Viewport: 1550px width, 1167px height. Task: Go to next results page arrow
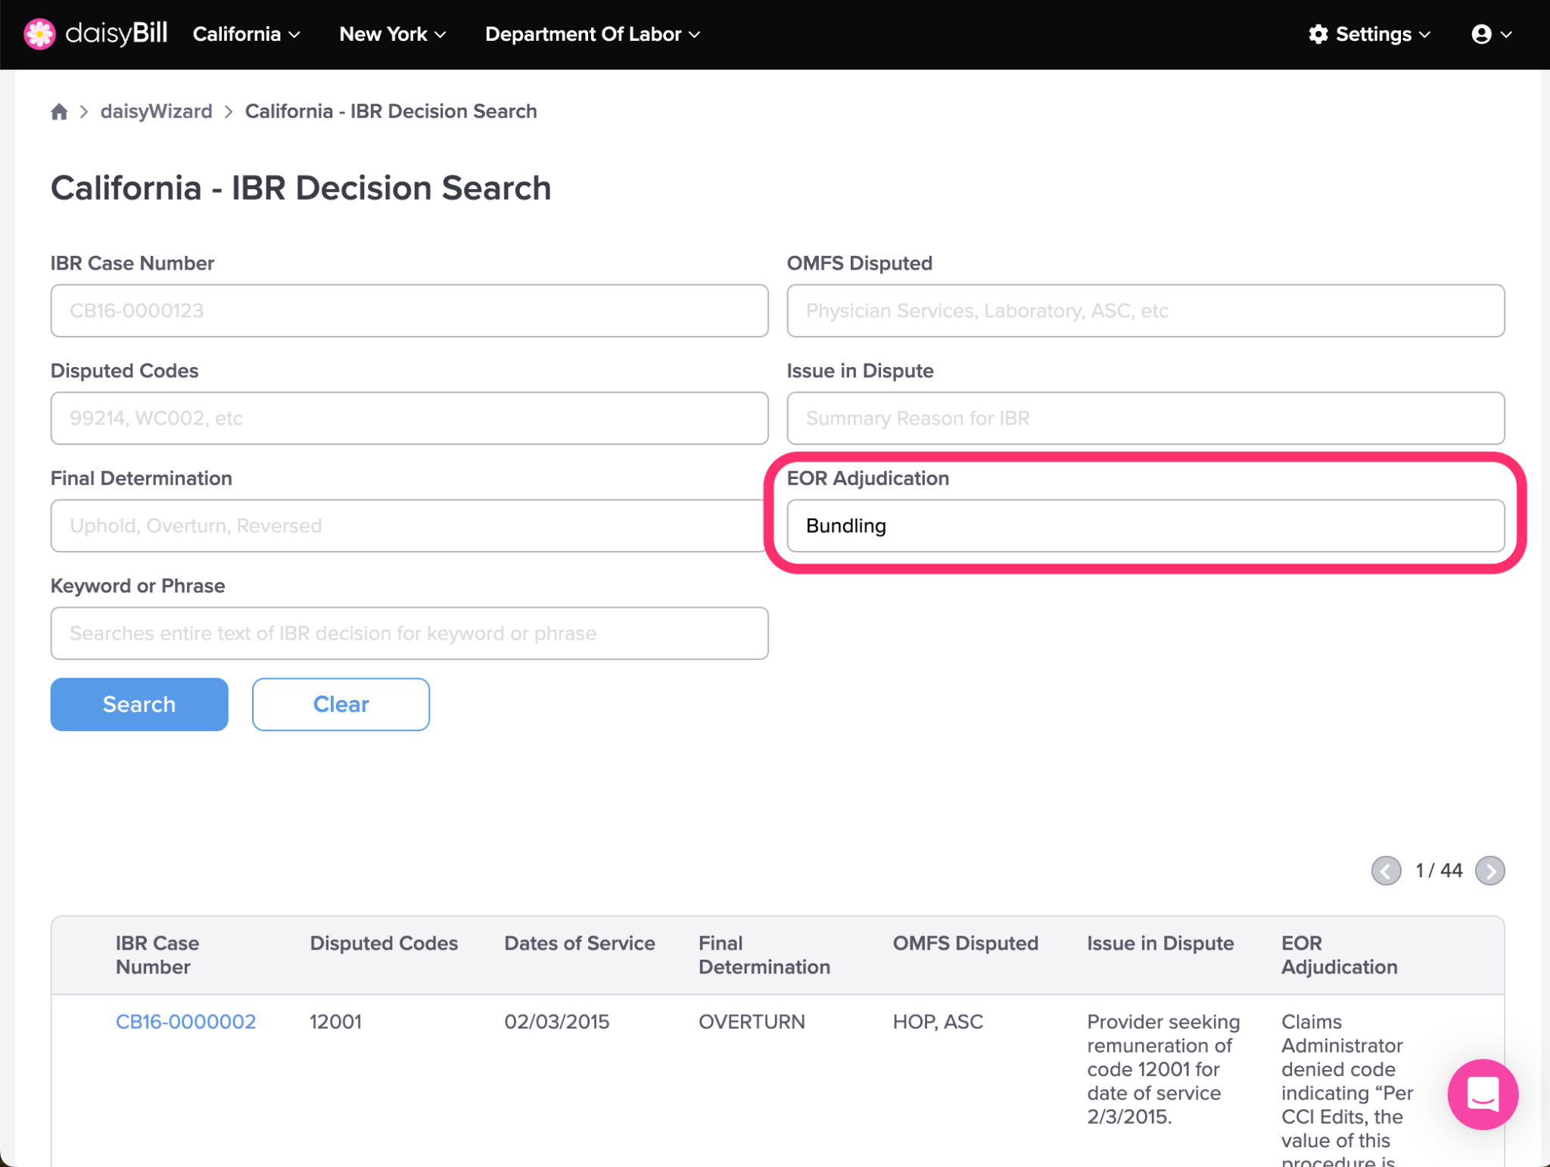click(x=1489, y=870)
